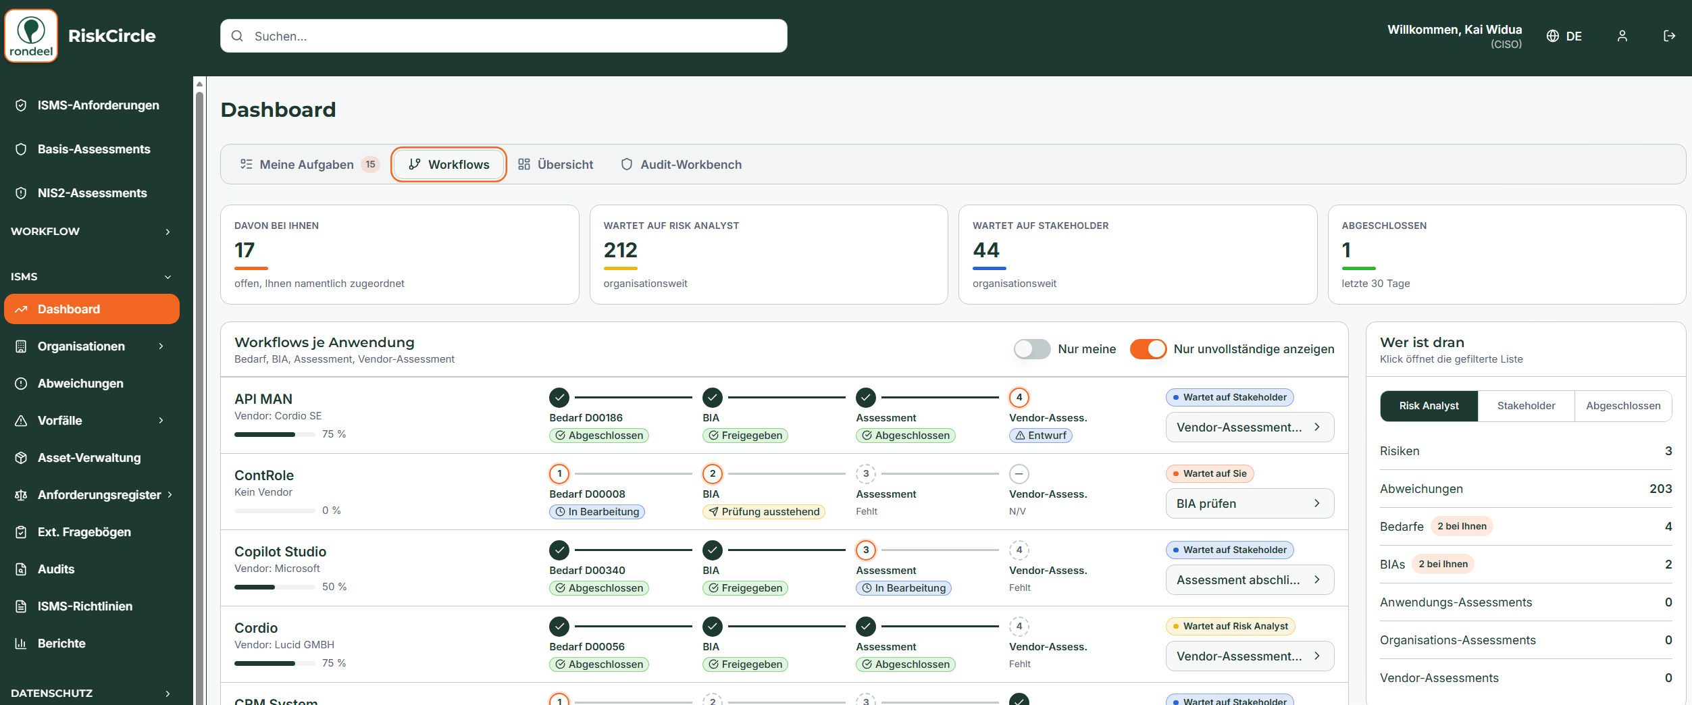Expand the Vorfälle submenu chevron
This screenshot has width=1692, height=705.
[x=161, y=421]
